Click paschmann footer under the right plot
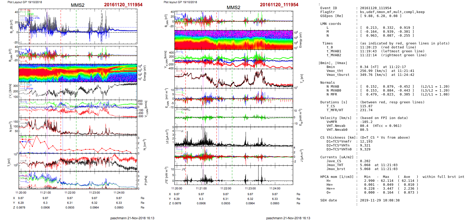 [288, 218]
